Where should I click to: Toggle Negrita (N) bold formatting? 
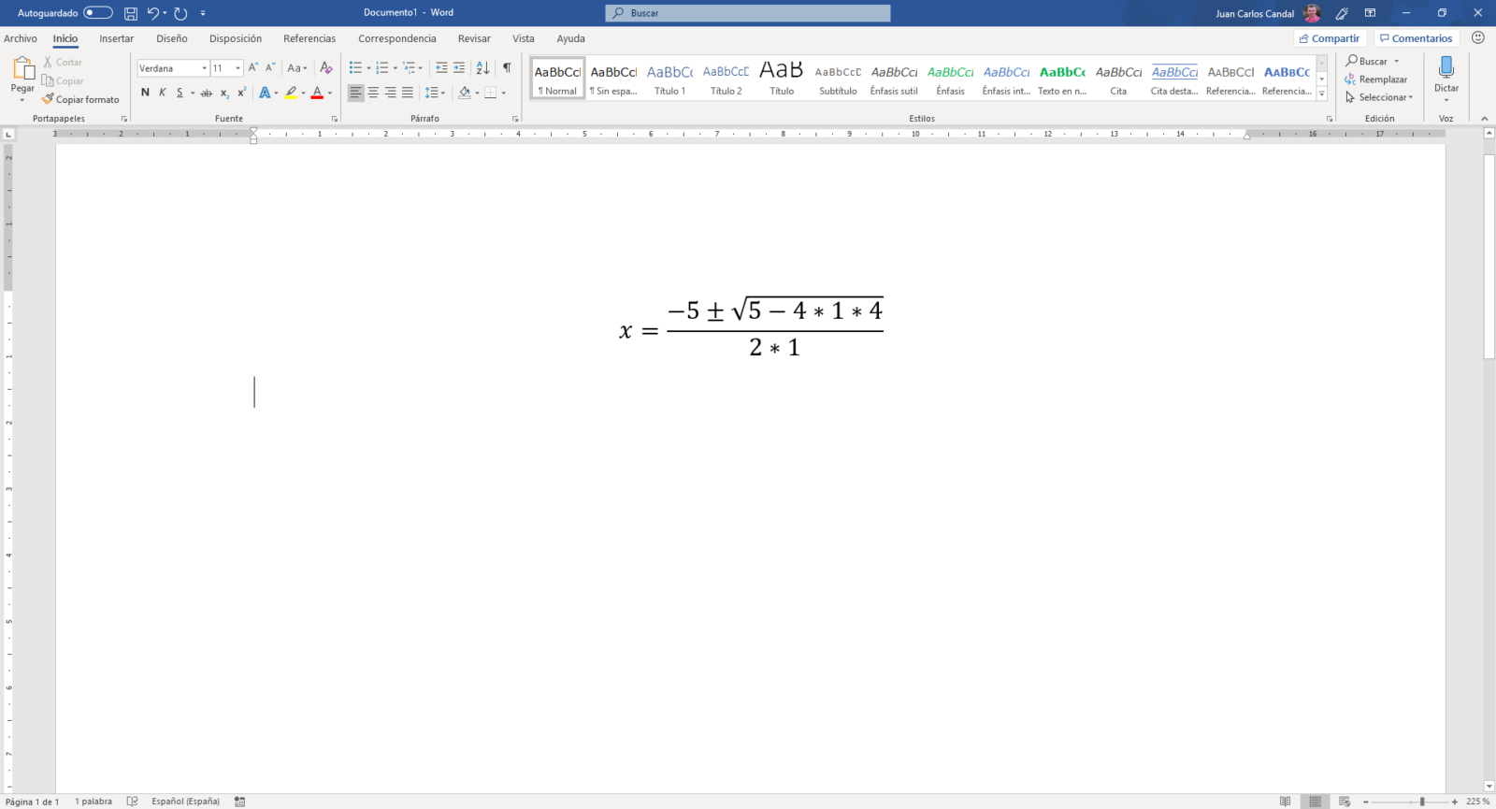[145, 93]
